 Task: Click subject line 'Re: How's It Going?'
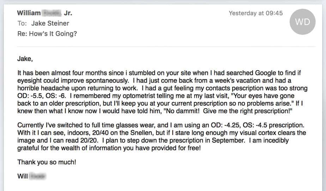pyautogui.click(x=47, y=34)
